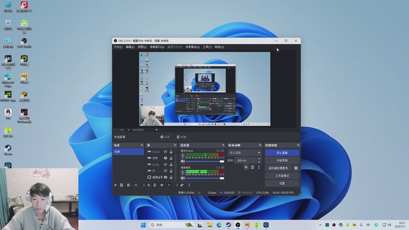Add a transition with the plus icon
Image resolution: width=409 pixels, height=230 pixels.
pos(246,167)
